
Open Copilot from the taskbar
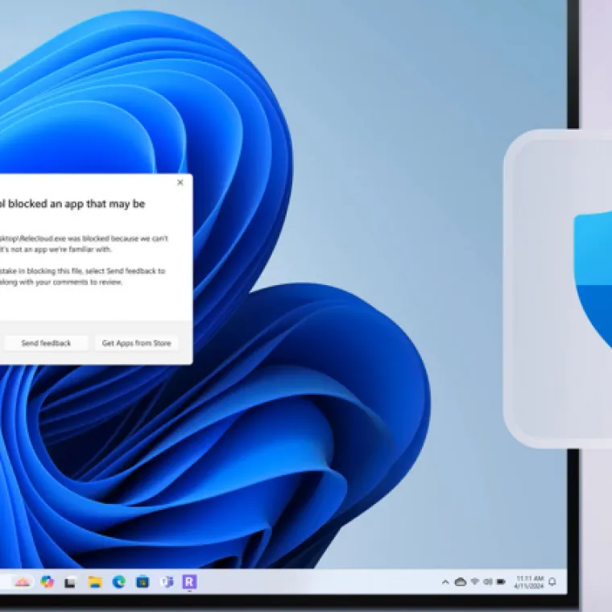pyautogui.click(x=48, y=582)
